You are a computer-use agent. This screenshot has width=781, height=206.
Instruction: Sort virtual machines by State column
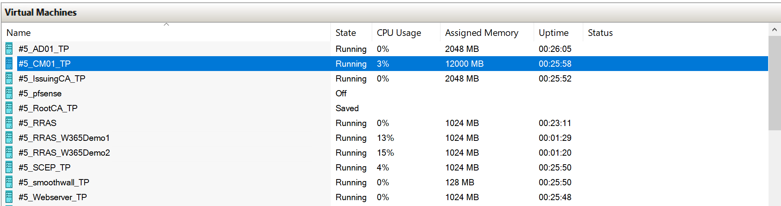pos(346,33)
